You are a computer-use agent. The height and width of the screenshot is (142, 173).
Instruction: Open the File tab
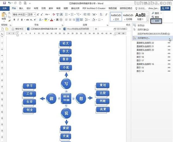[5, 8]
